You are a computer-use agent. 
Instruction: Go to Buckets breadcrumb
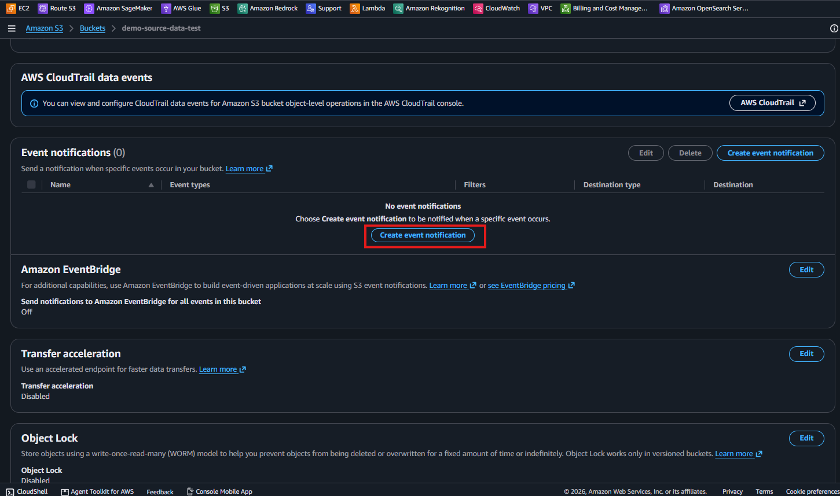(x=93, y=28)
